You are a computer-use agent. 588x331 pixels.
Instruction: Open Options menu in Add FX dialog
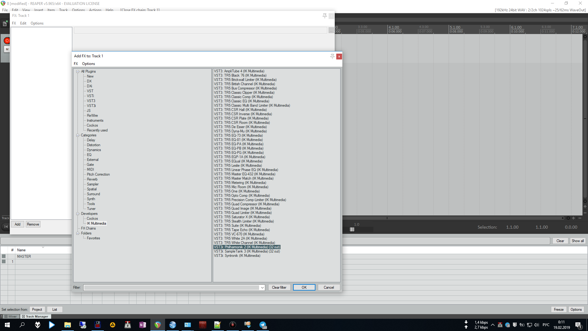88,64
